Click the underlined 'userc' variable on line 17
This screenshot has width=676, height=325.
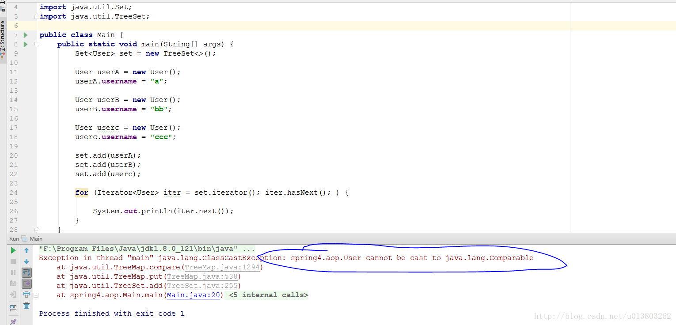[x=108, y=128]
